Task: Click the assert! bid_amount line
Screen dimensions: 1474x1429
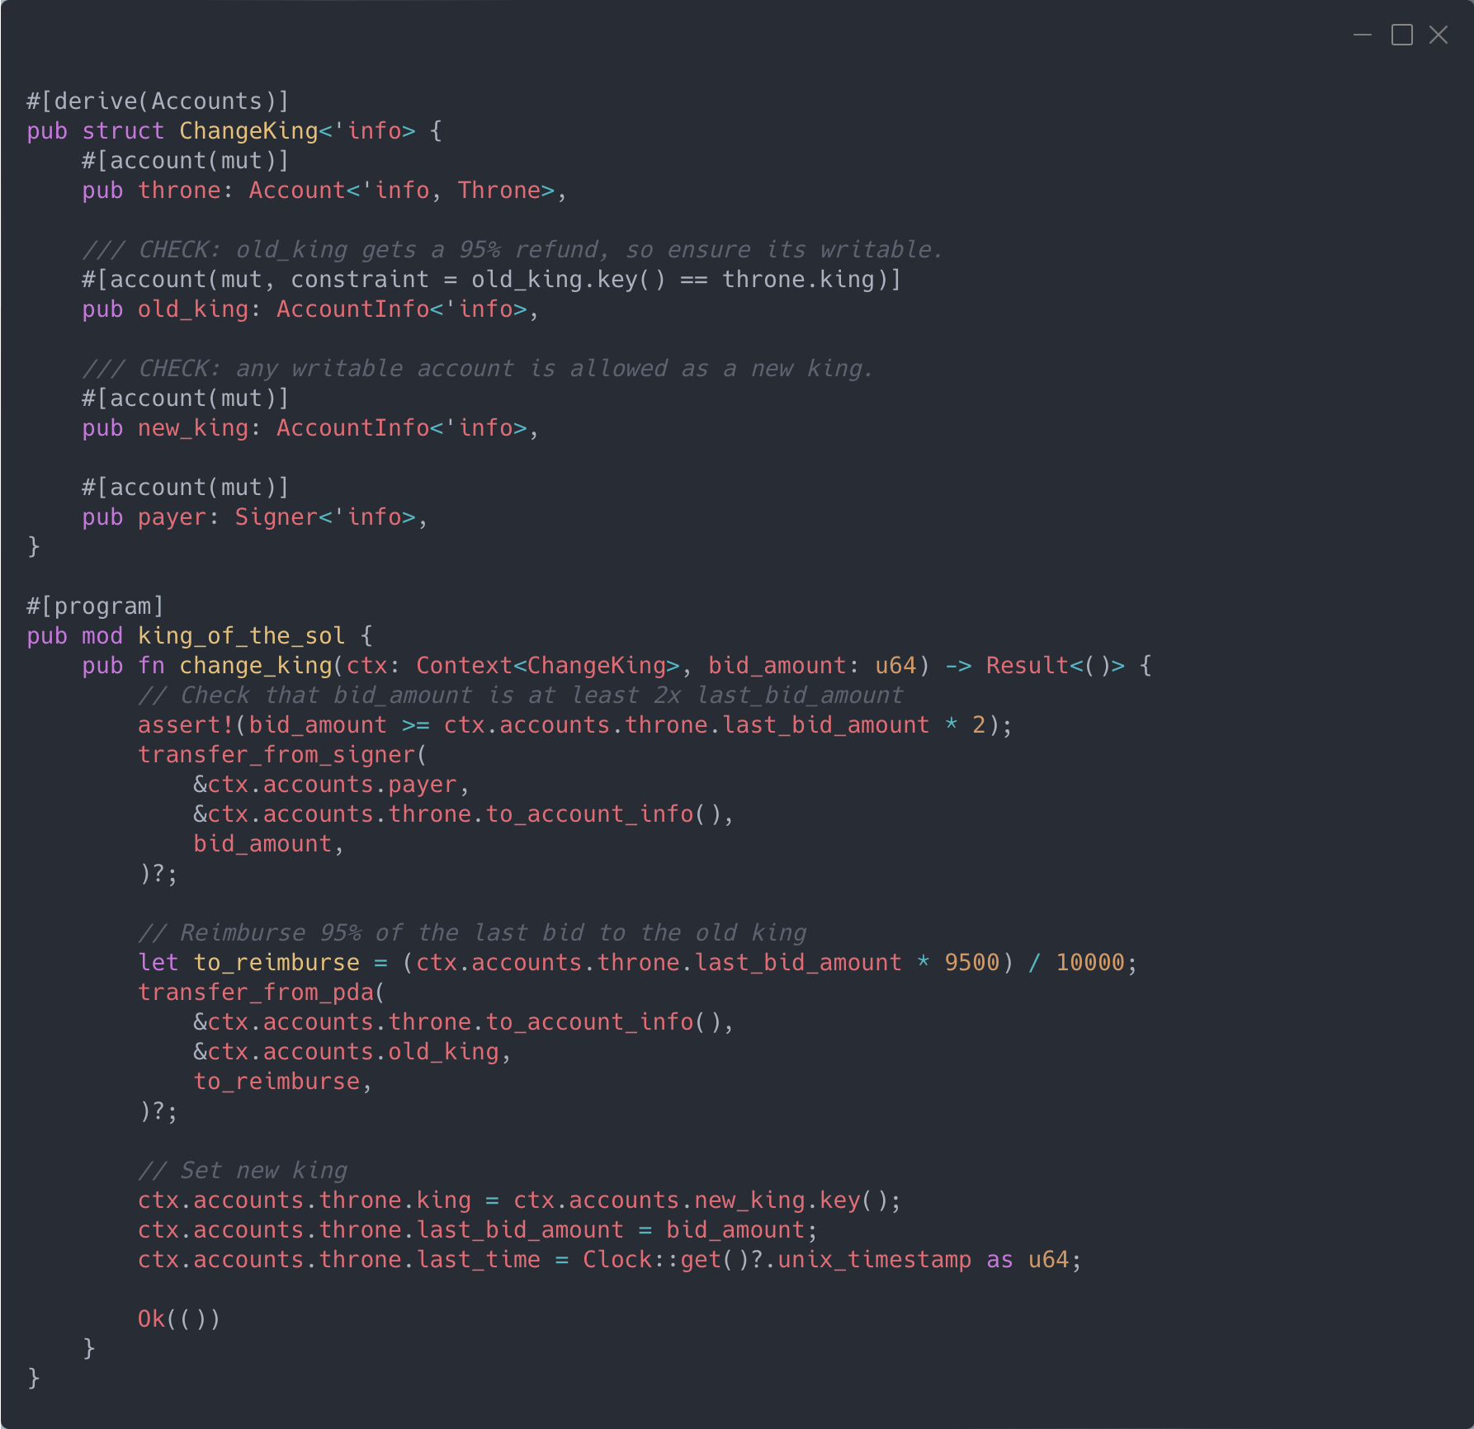Action: coord(575,725)
